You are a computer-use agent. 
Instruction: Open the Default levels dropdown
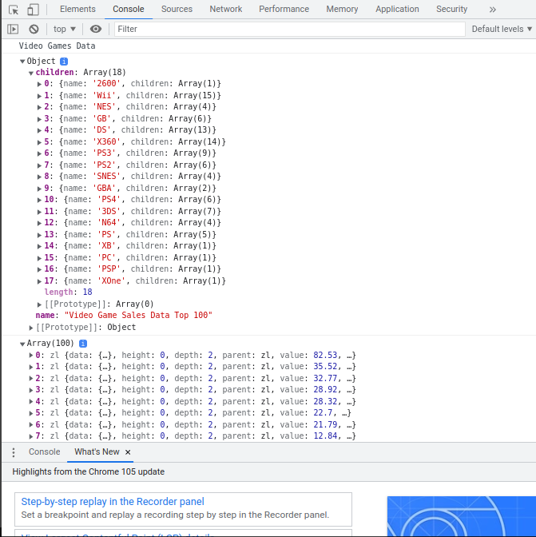(x=502, y=29)
